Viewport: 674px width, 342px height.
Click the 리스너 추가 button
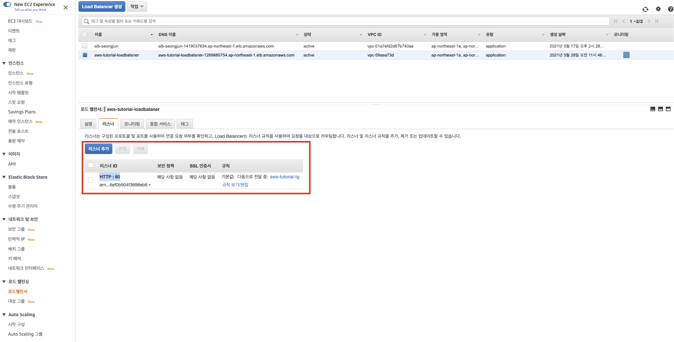tap(98, 149)
